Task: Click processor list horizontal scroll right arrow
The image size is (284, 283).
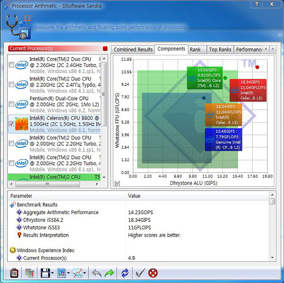Action: click(x=97, y=184)
